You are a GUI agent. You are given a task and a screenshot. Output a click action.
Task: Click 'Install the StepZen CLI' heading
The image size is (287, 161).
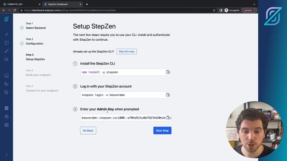coord(98,64)
